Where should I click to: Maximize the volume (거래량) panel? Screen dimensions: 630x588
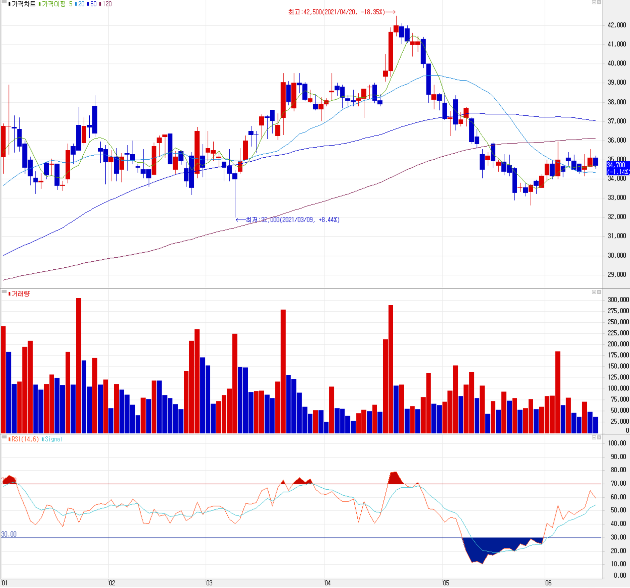click(x=594, y=292)
